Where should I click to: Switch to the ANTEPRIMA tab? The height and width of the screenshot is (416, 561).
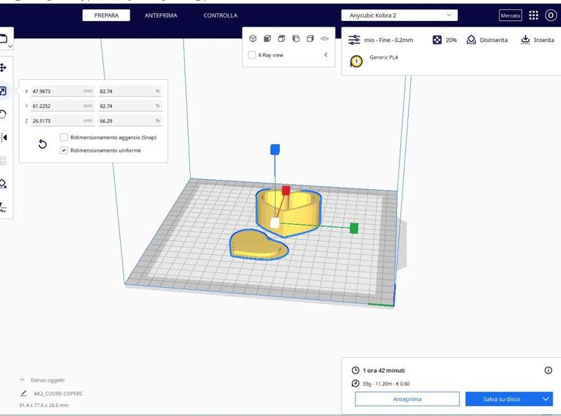click(161, 15)
